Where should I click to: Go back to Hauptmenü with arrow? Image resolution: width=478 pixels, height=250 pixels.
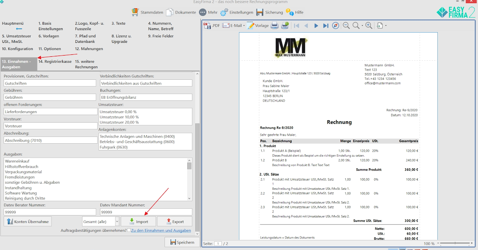point(19,29)
